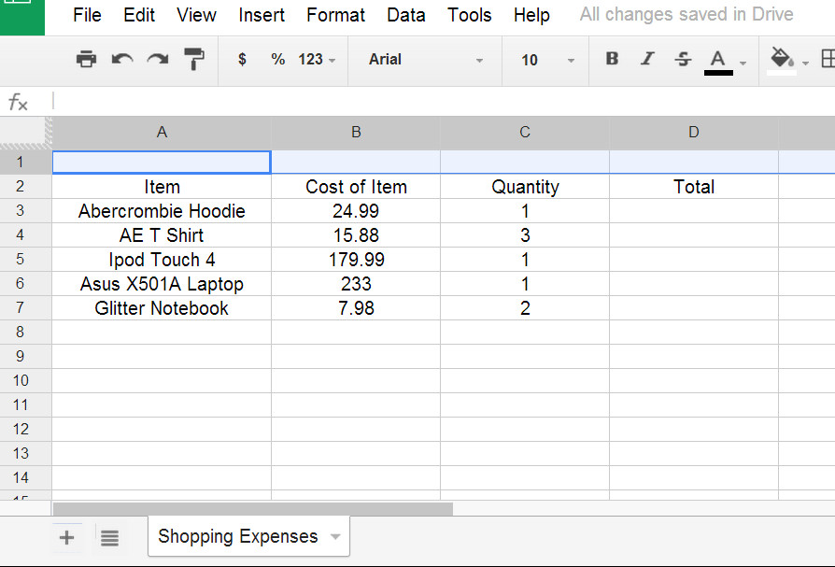The height and width of the screenshot is (567, 835).
Task: Open the 123 number formats dropdown
Action: 317,59
